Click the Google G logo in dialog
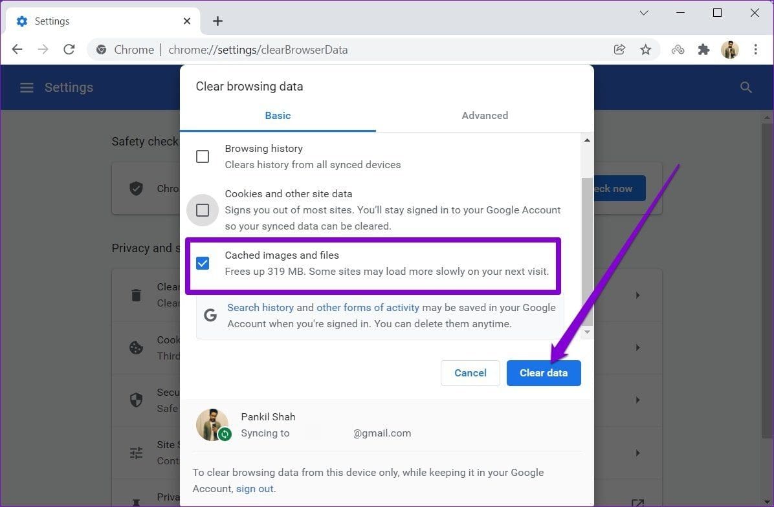Screen dimensions: 774x507 210,315
